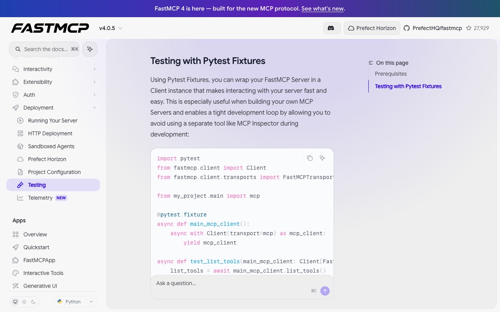Switch to light theme mode
This screenshot has width=500, height=312.
[x=24, y=302]
